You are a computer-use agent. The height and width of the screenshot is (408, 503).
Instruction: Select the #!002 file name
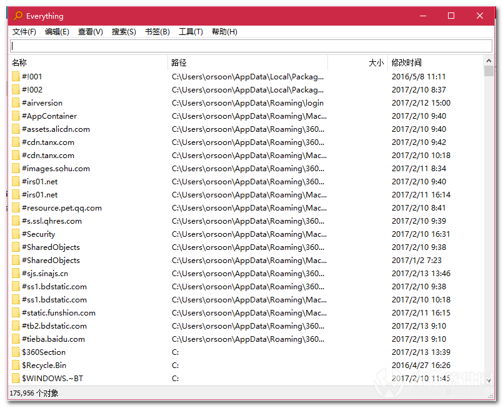point(32,90)
